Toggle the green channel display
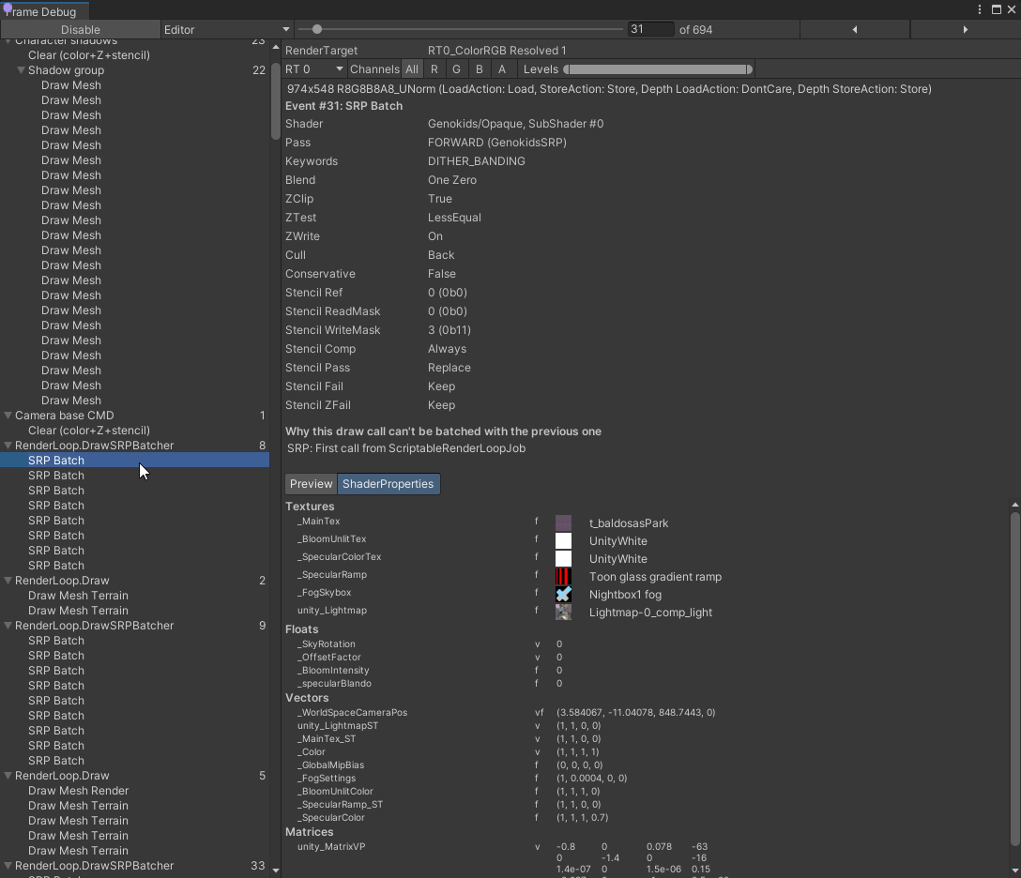 pyautogui.click(x=456, y=68)
